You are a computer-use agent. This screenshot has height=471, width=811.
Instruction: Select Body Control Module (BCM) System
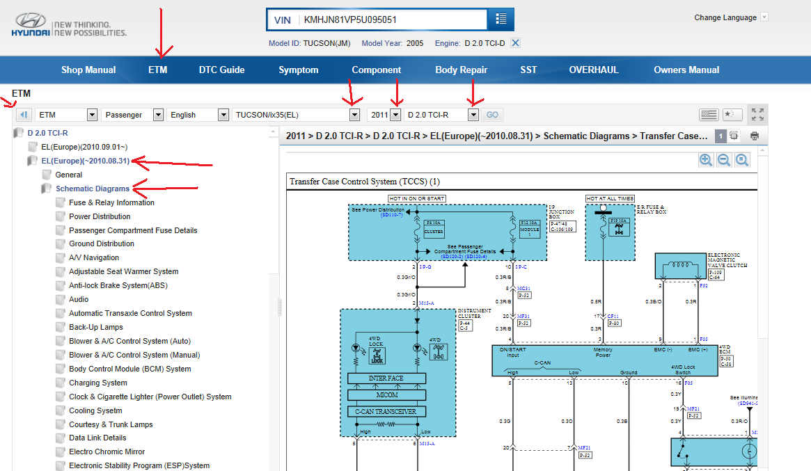tap(129, 369)
